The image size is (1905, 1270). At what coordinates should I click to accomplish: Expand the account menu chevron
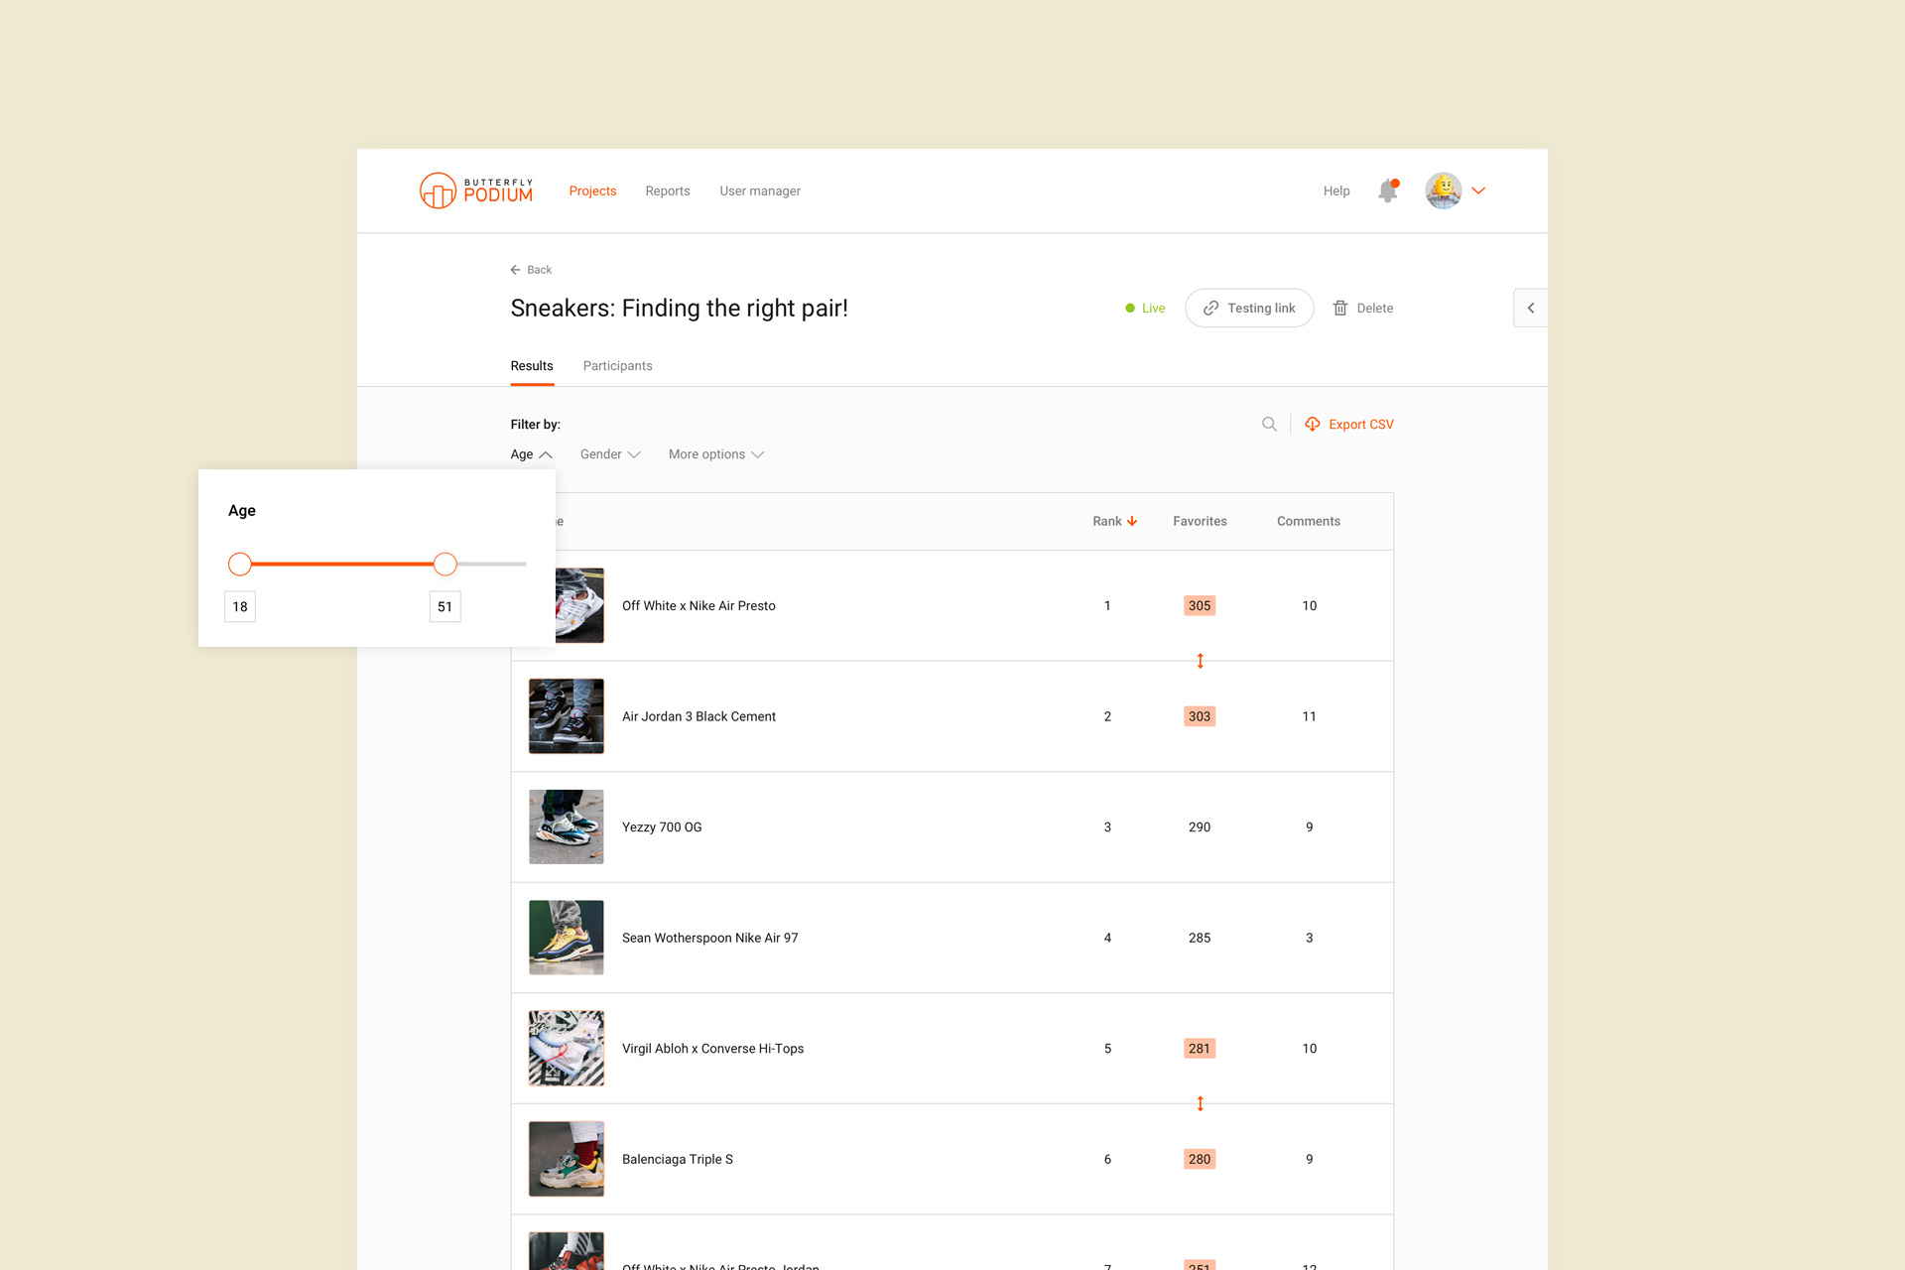click(1478, 190)
